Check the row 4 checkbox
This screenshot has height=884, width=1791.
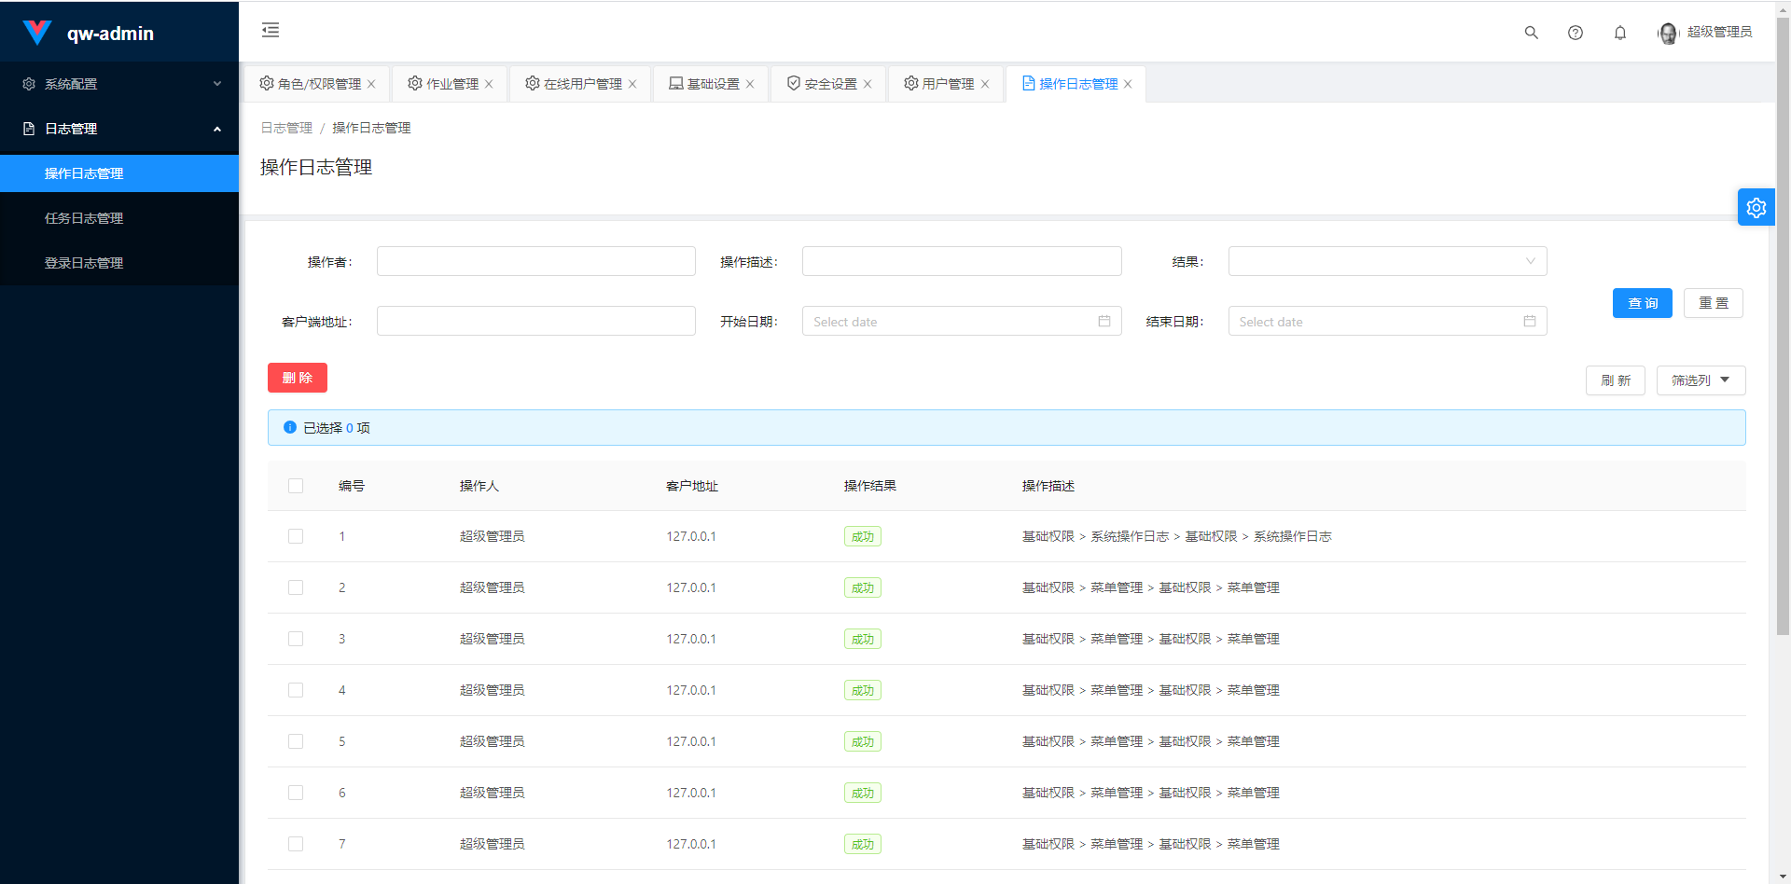point(296,690)
